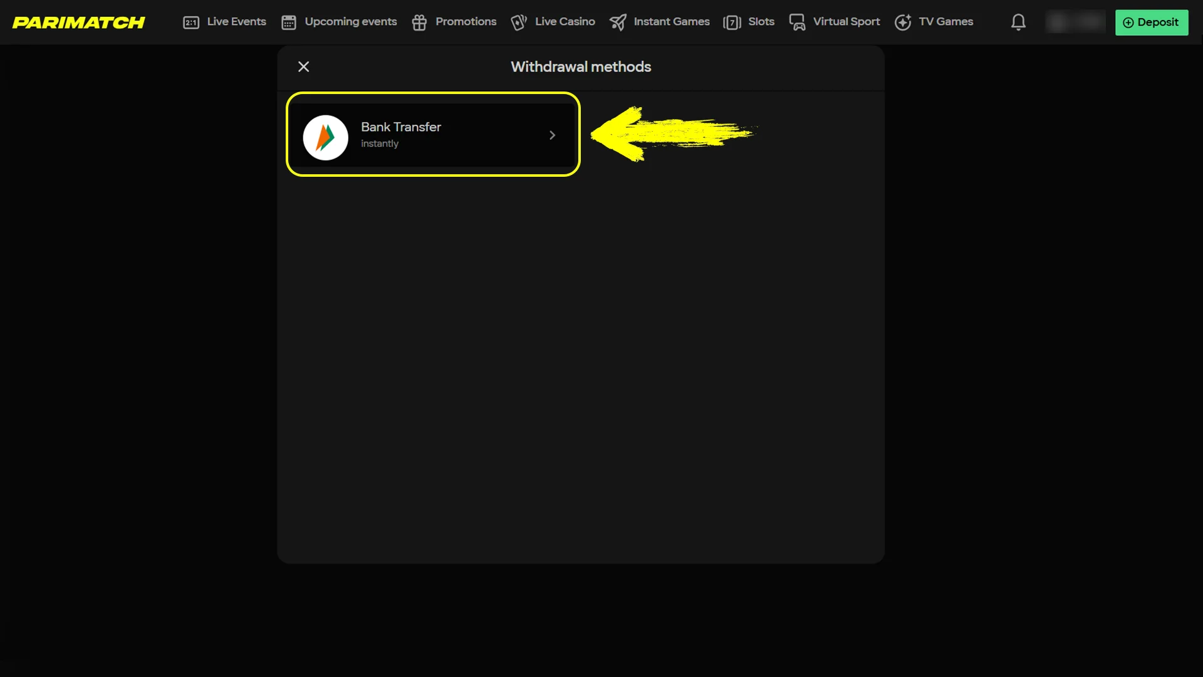Click the Upcoming events calendar icon
The width and height of the screenshot is (1203, 677).
pyautogui.click(x=288, y=23)
